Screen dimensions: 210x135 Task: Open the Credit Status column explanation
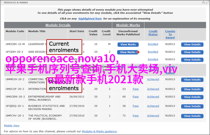pyautogui.click(x=153, y=33)
